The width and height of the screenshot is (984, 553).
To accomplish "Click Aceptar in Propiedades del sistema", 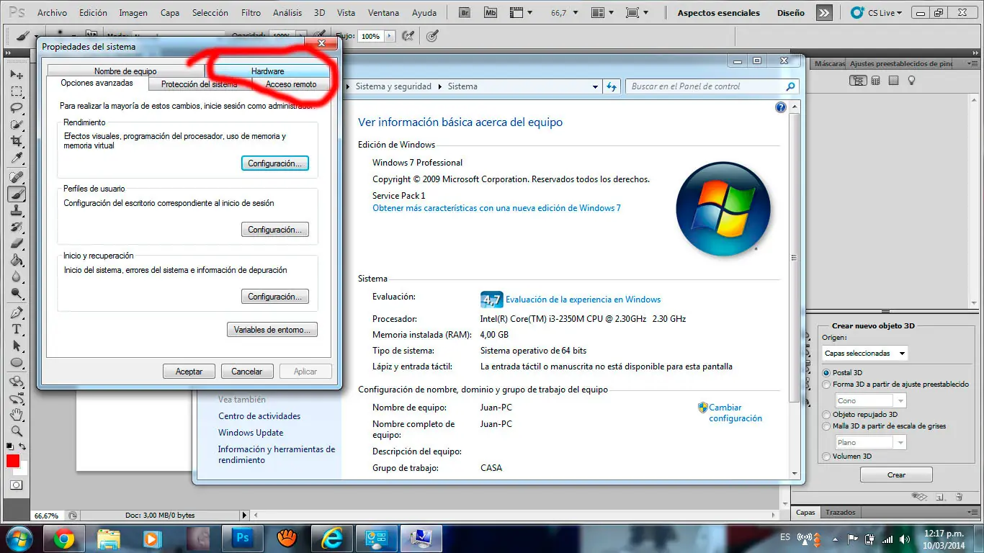I will 189,372.
